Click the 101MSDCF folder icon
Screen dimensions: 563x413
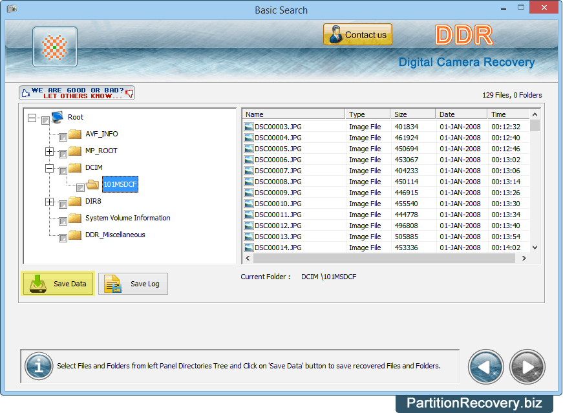click(93, 185)
